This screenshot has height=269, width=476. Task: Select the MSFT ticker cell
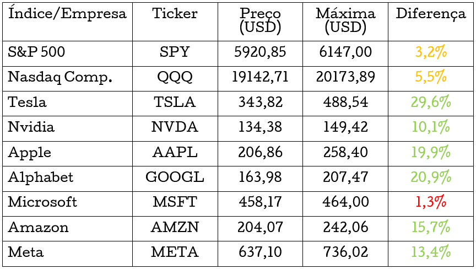coord(175,202)
